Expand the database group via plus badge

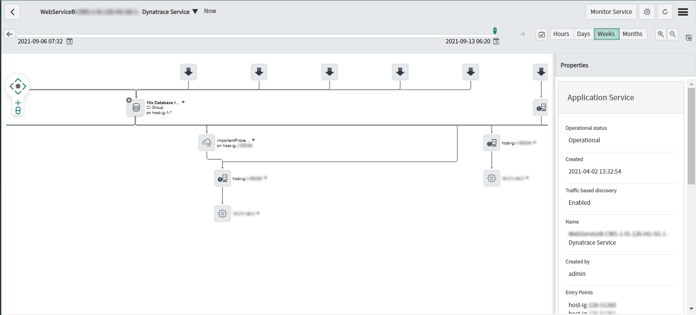129,100
